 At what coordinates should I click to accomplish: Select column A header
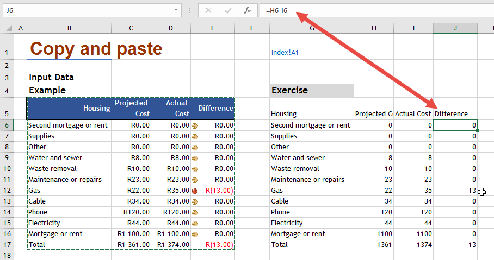21,28
